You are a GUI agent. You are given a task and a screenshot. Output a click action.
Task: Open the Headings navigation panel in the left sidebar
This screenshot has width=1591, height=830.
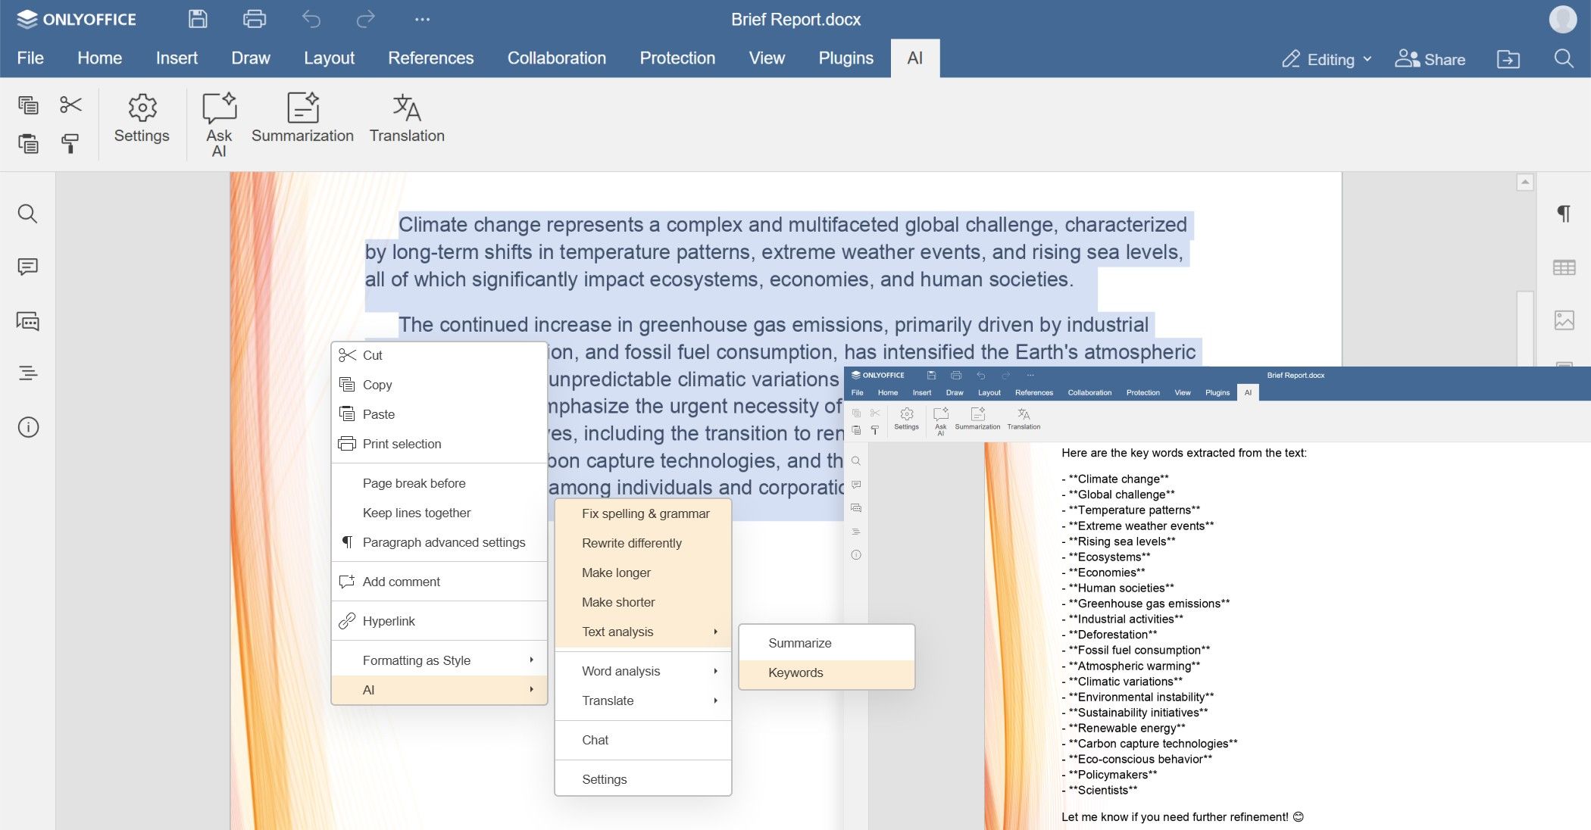(x=28, y=373)
